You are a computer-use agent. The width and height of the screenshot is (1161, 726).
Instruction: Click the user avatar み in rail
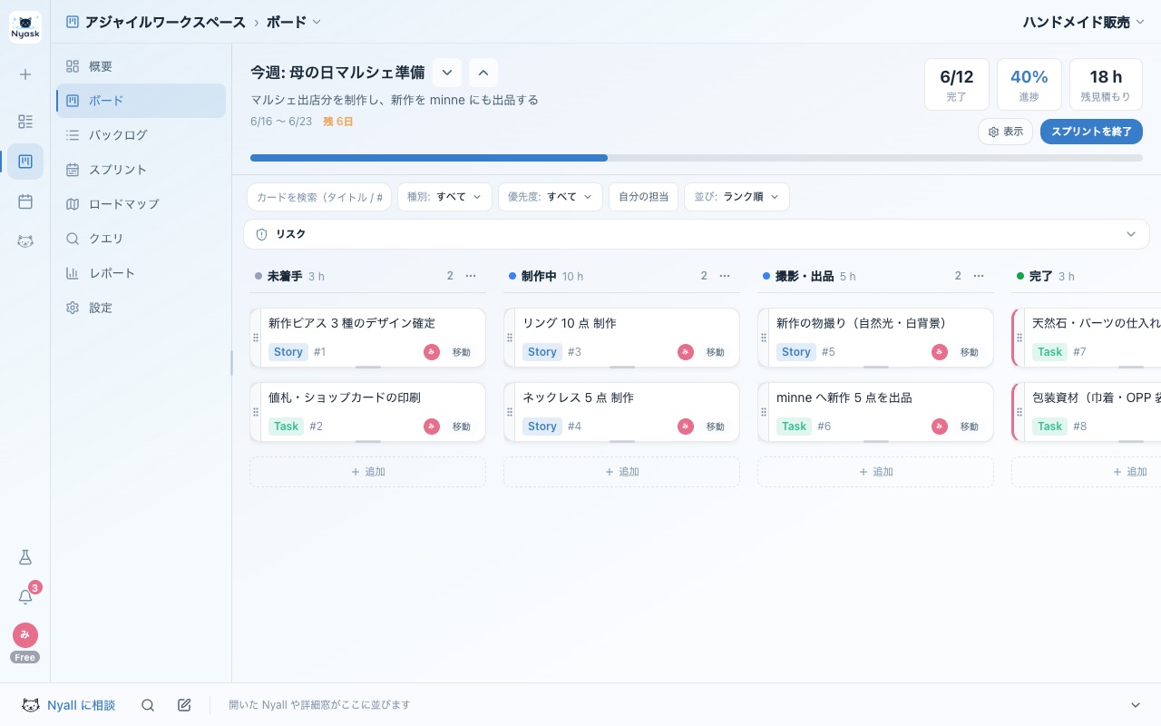25,635
